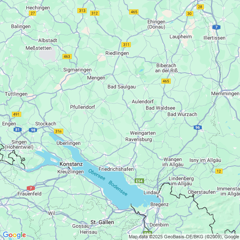The height and width of the screenshot is (240, 240).
Task: Select the St. Gallen city label
Action: coord(102,222)
